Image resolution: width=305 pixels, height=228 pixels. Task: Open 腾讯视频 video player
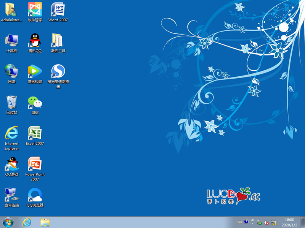point(34,74)
